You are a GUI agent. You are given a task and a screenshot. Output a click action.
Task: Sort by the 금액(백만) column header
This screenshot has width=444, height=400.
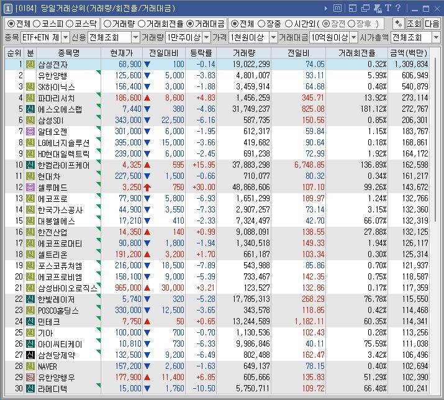coord(409,53)
